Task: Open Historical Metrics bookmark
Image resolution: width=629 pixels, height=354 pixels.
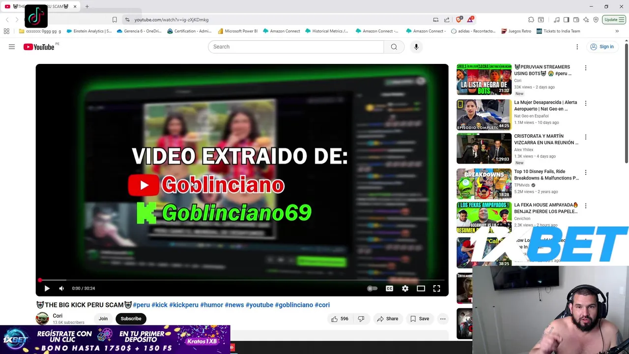Action: click(326, 31)
